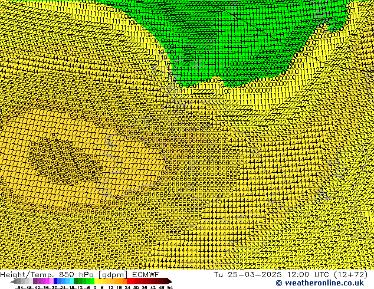Viewport: 374px width, 289px height.
Task: Click the '0' legend scale label
Action: tap(95, 288)
